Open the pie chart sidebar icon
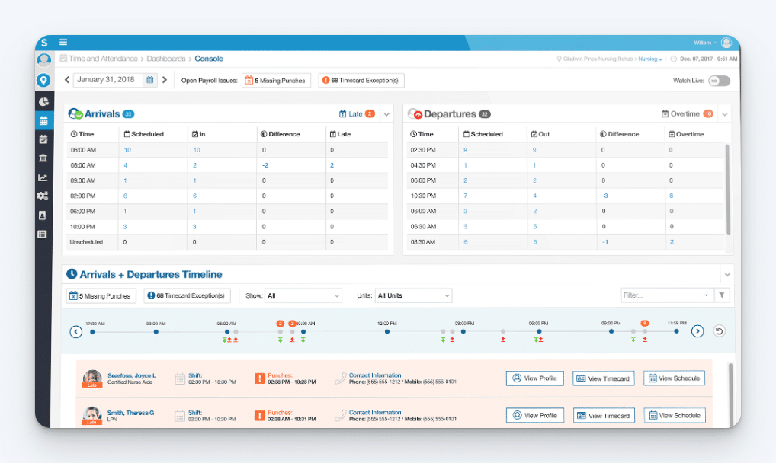The image size is (776, 463). (x=43, y=101)
